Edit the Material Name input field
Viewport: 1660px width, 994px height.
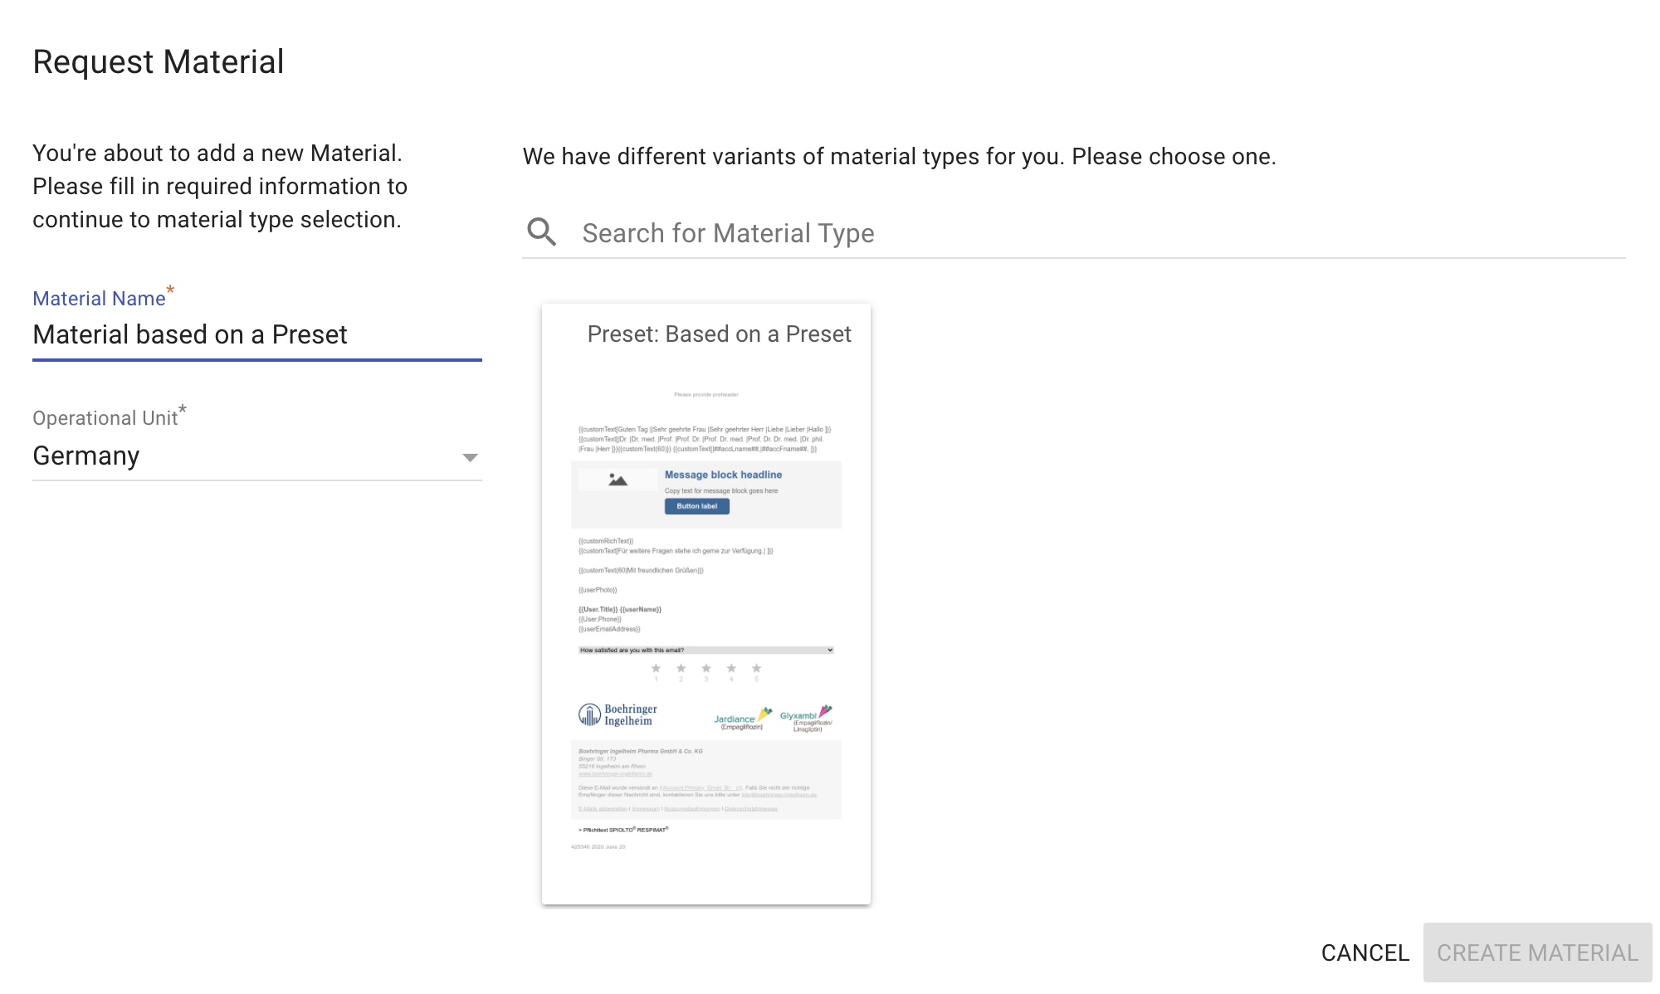tap(256, 334)
